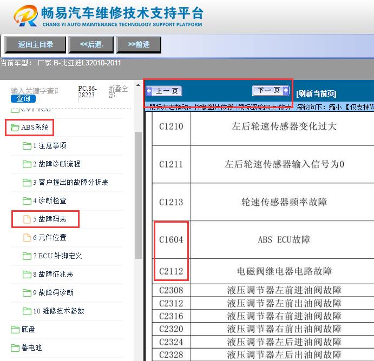The image size is (374, 361).
Task: Click the 液压调节器右前出油阀故障 description
Action: pyautogui.click(x=284, y=329)
